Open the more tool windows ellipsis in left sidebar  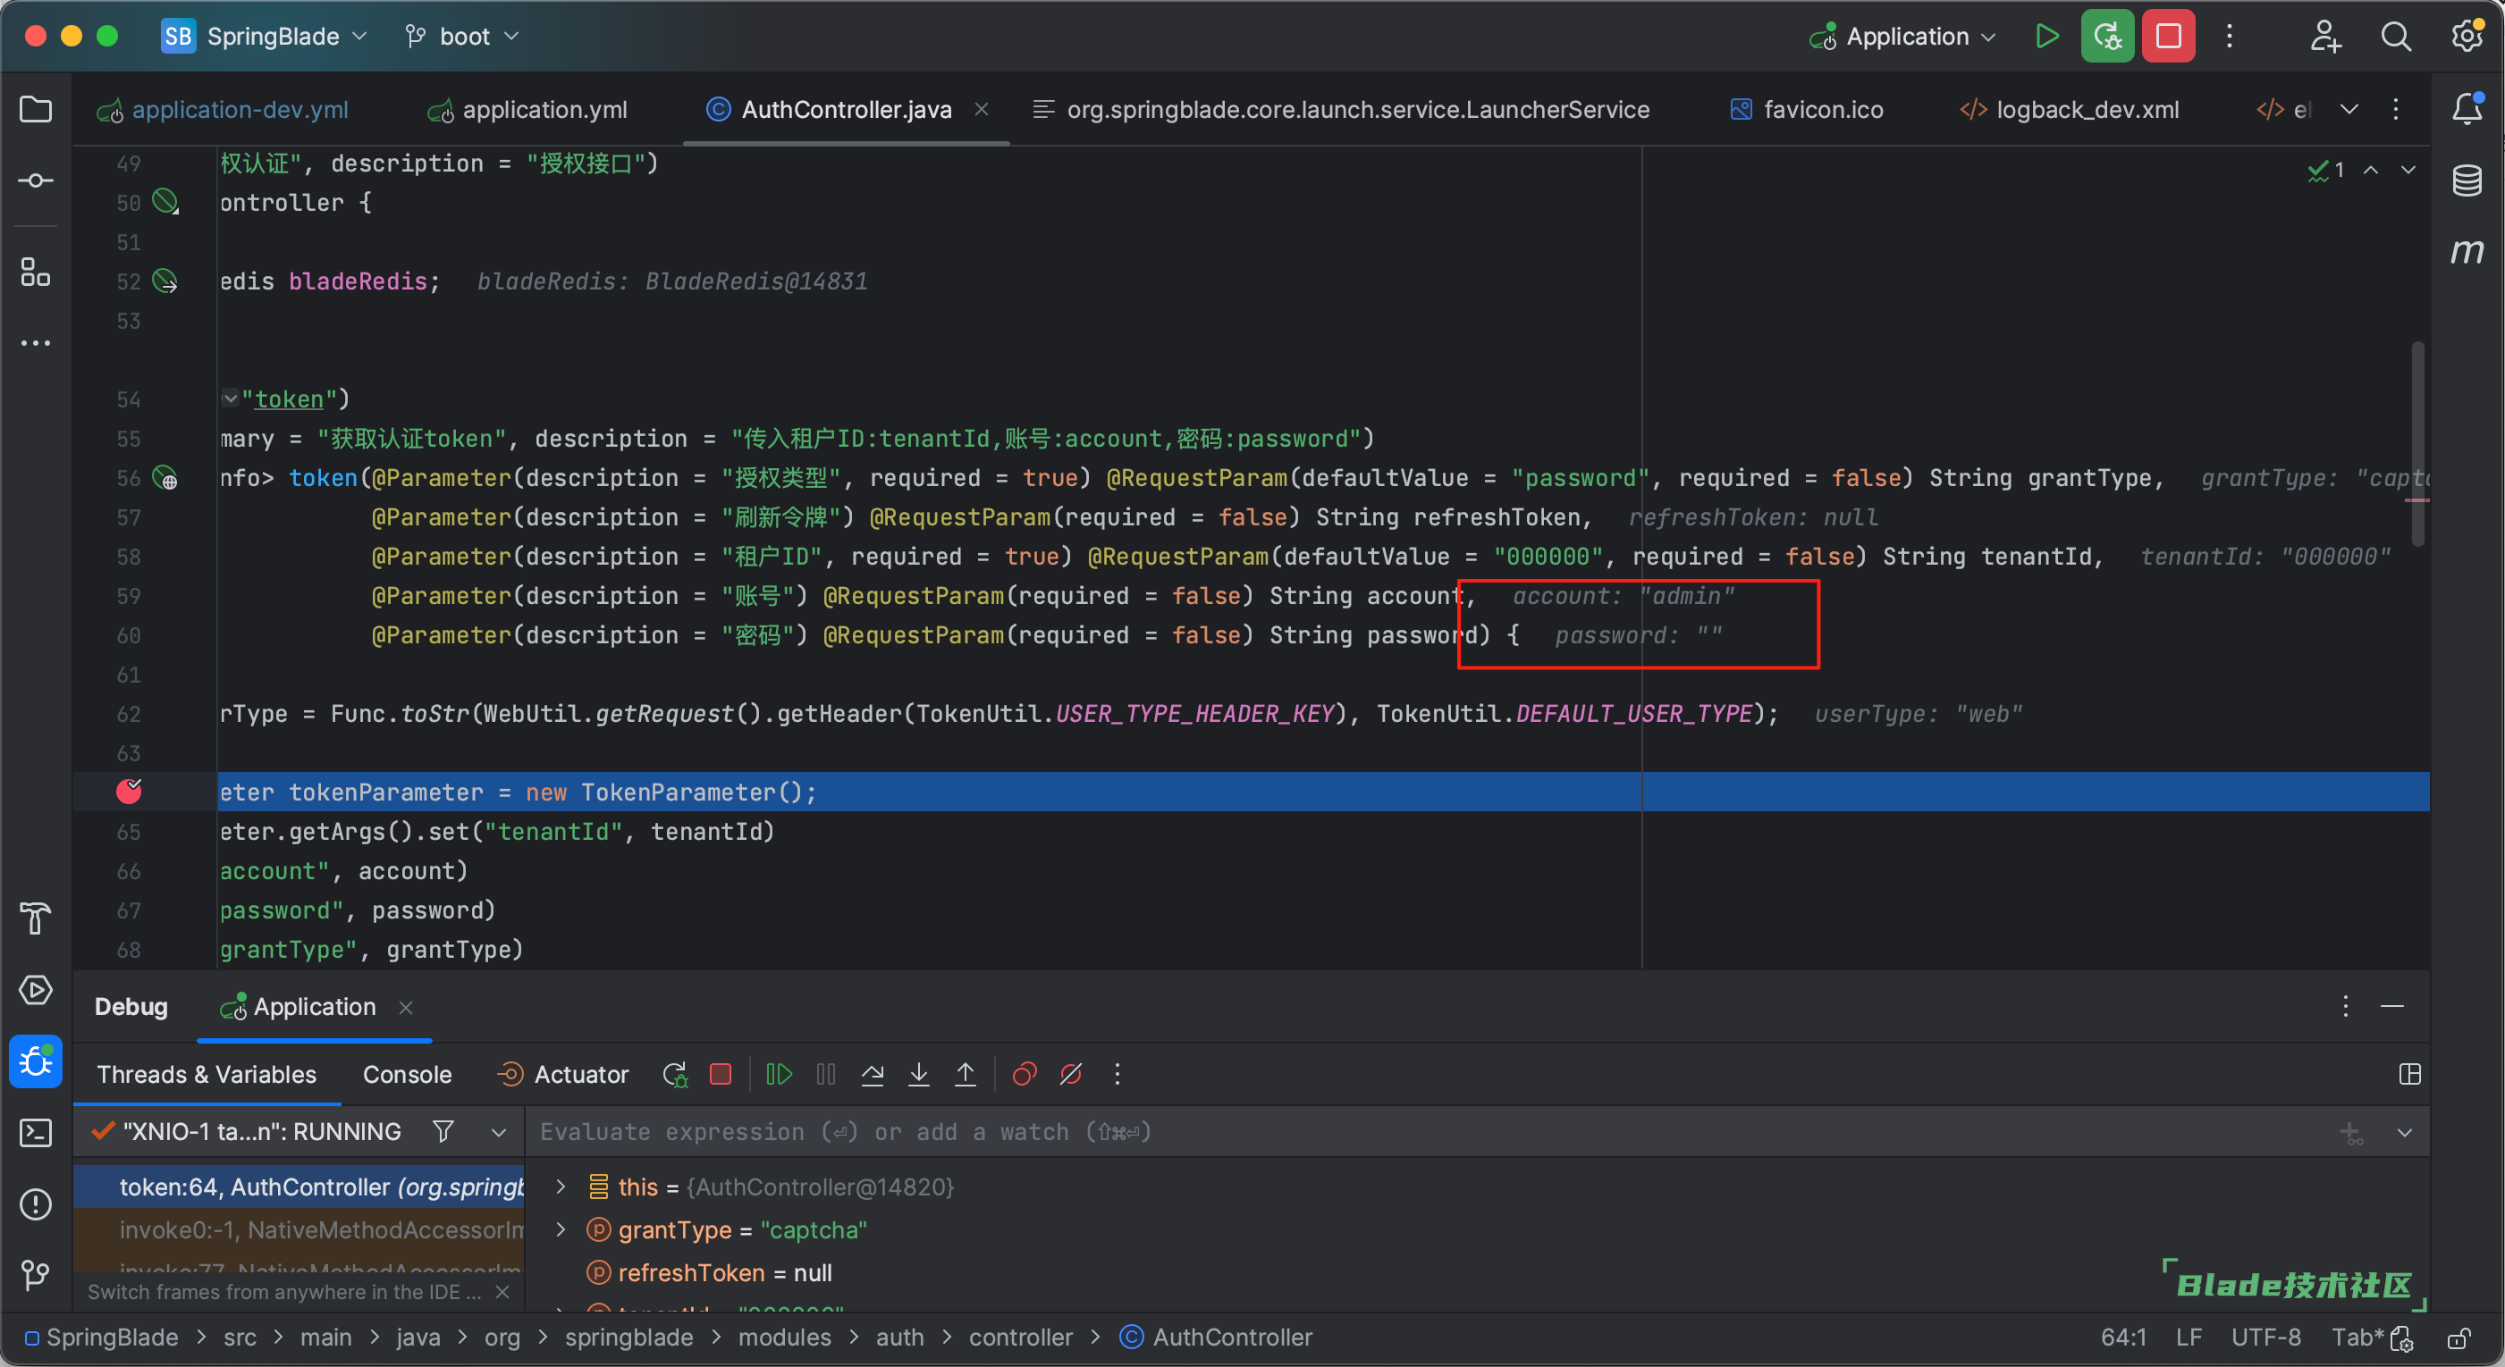tap(36, 343)
